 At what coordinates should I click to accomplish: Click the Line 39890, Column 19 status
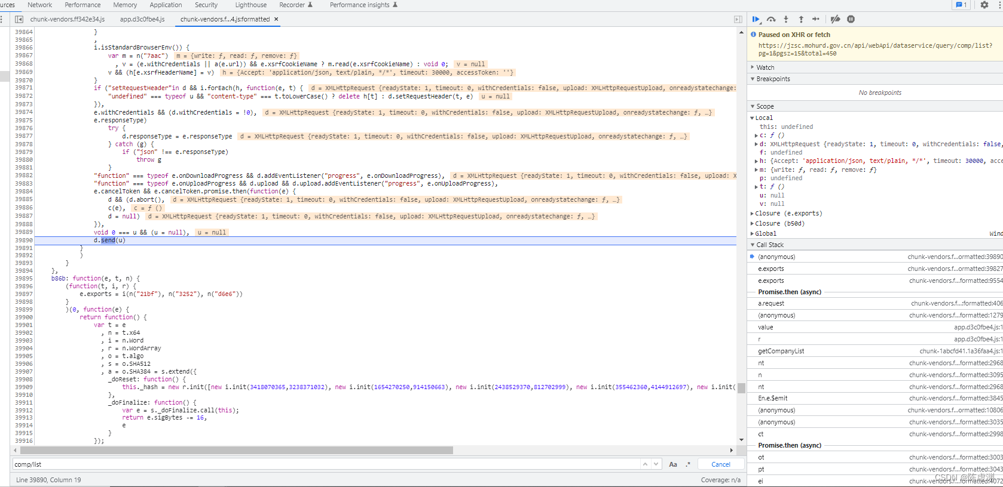coord(48,480)
